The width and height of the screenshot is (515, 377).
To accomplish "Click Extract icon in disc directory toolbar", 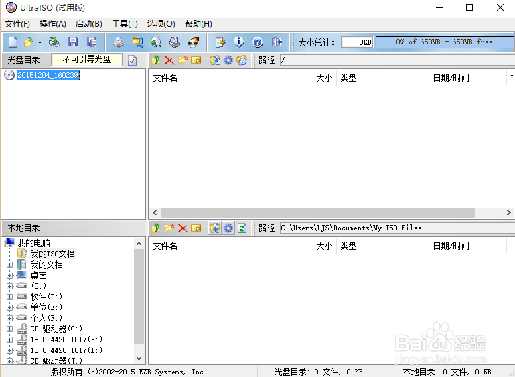I will (215, 60).
